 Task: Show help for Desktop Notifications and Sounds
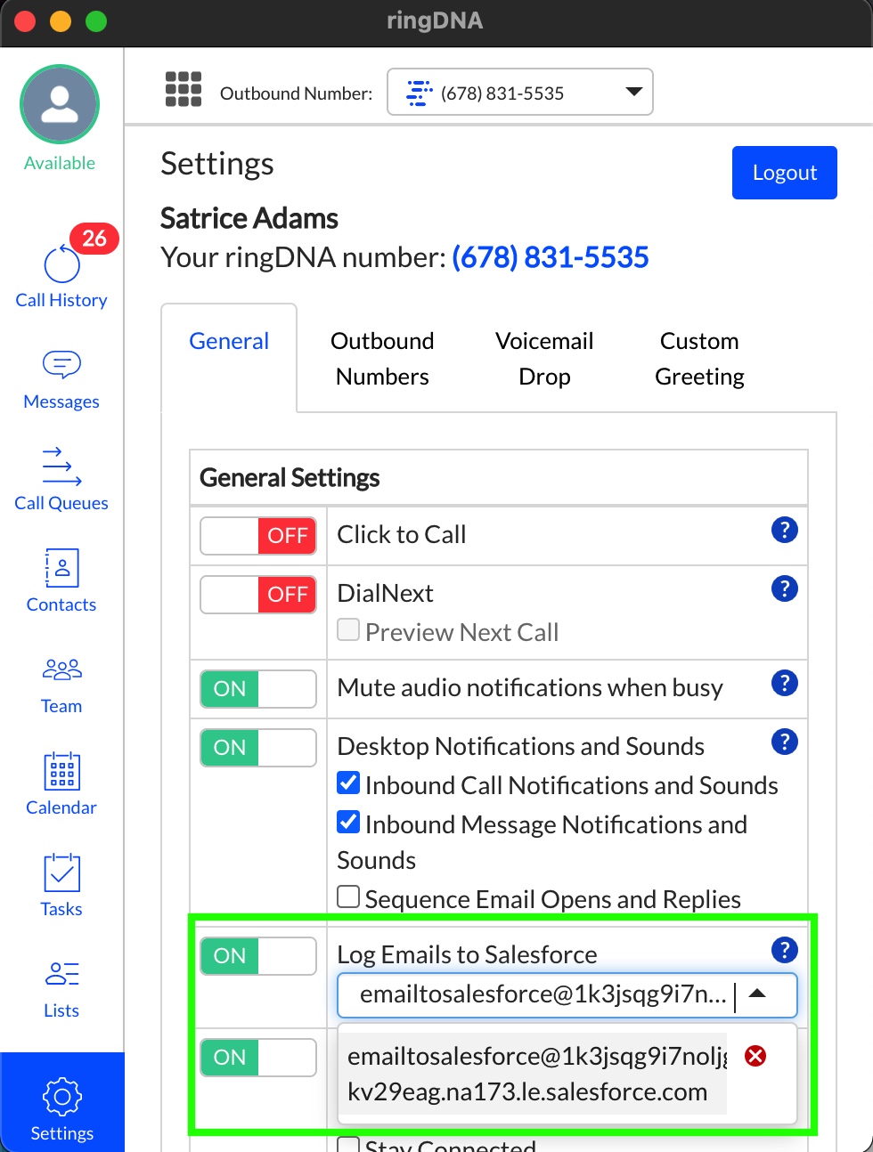tap(784, 742)
